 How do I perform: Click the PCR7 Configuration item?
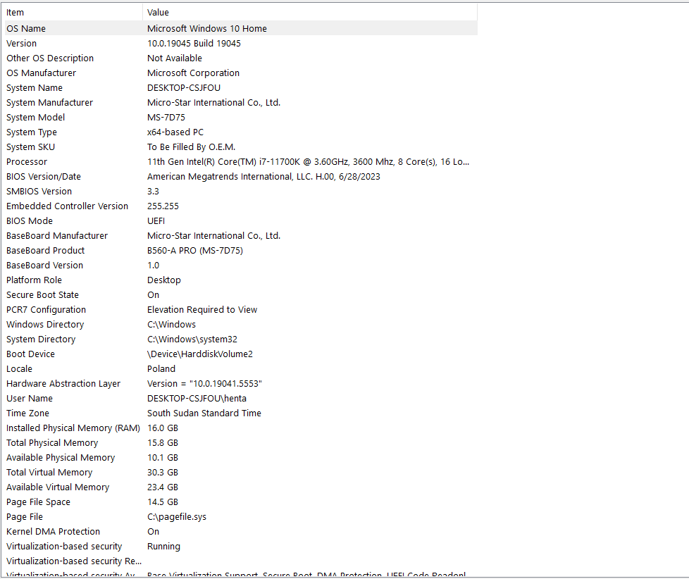click(x=46, y=310)
